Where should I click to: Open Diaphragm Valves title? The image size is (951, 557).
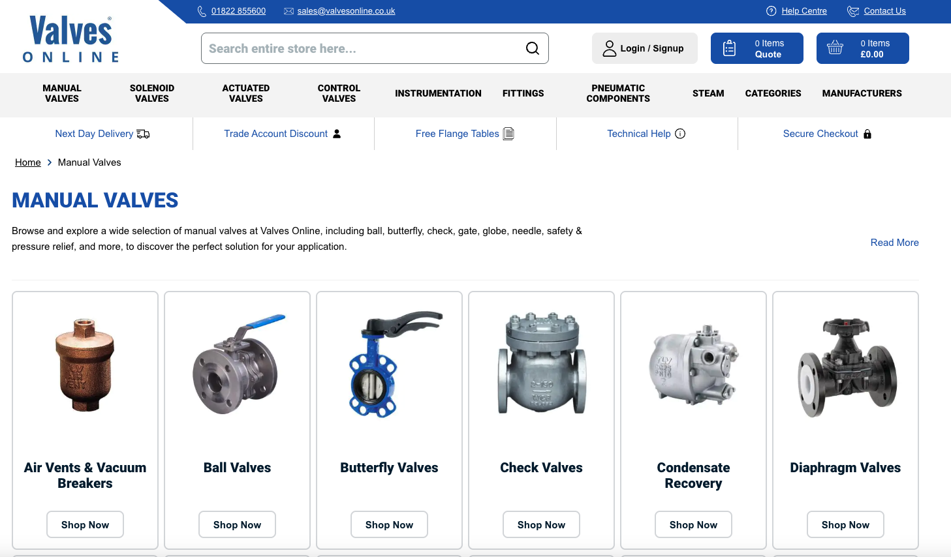(x=845, y=468)
